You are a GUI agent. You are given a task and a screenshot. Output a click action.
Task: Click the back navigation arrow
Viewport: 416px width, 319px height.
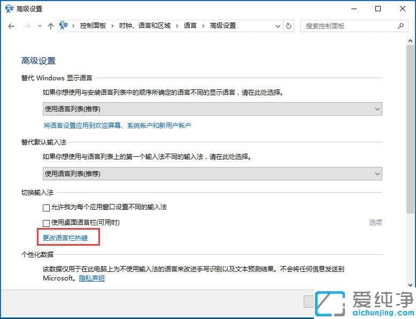[x=12, y=26]
